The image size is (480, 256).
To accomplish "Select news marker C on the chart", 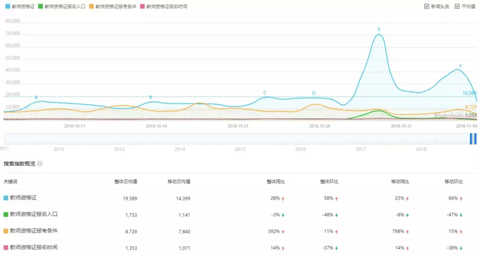I will pyautogui.click(x=265, y=92).
